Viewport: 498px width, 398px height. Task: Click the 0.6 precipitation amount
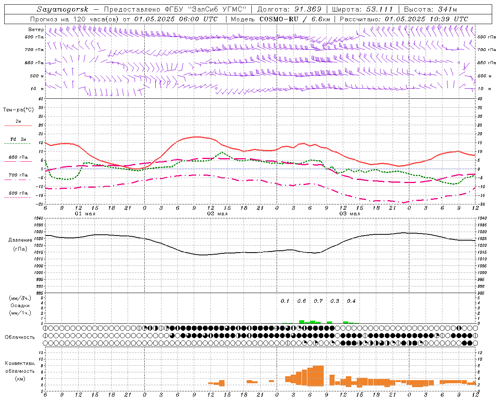pos(302,301)
